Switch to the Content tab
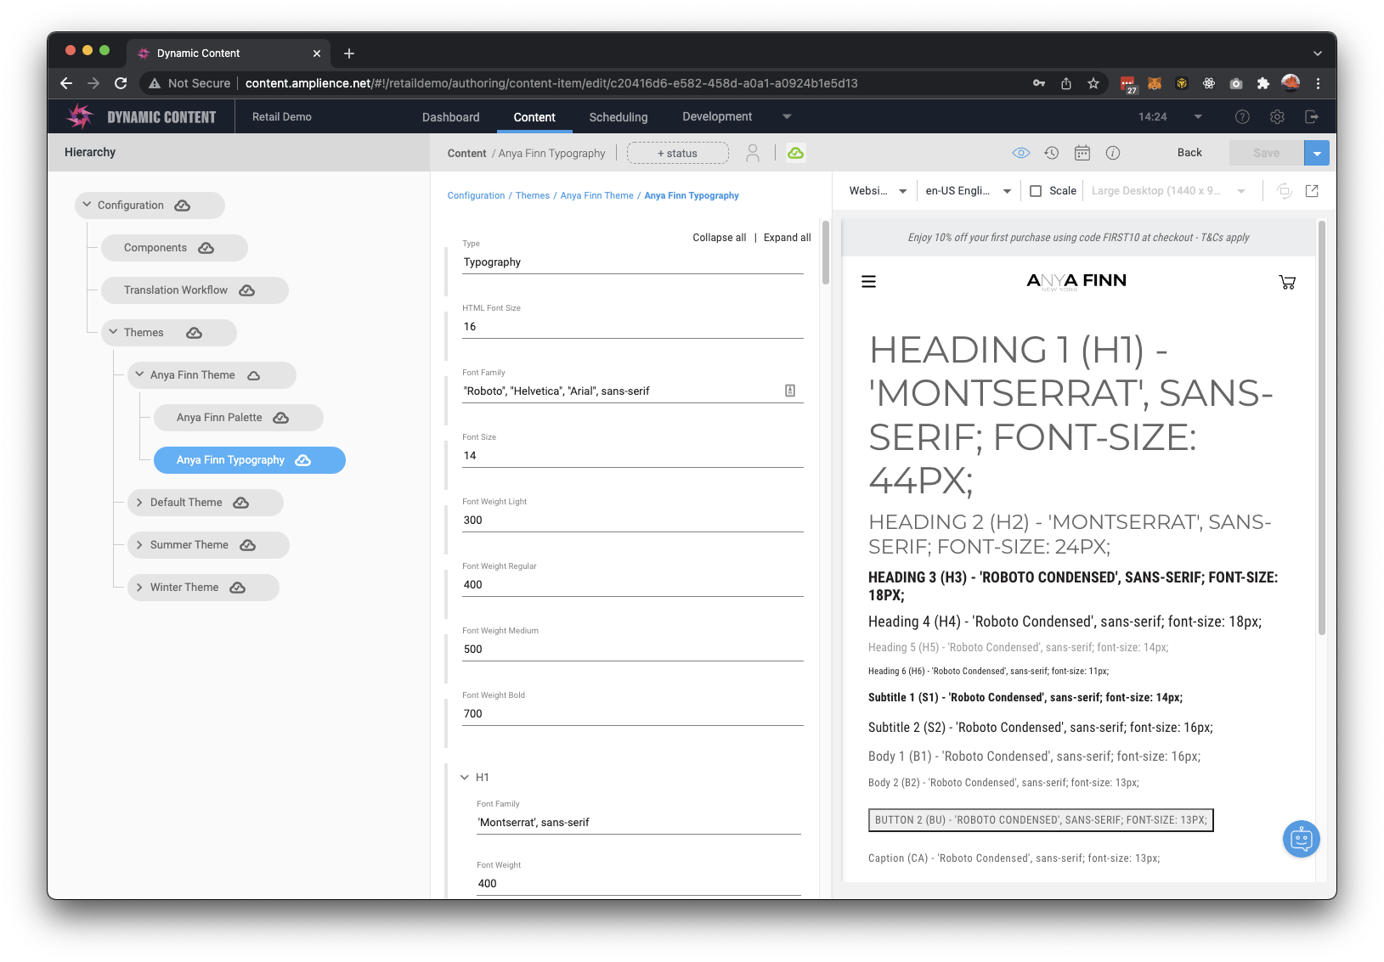Image resolution: width=1384 pixels, height=962 pixels. (x=534, y=117)
